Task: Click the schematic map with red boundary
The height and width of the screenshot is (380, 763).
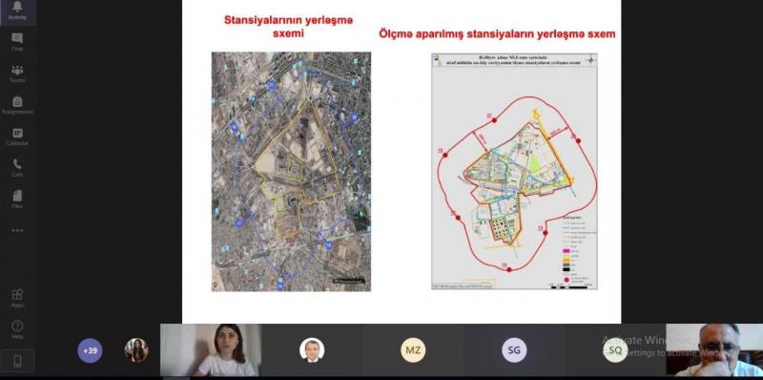Action: point(514,171)
